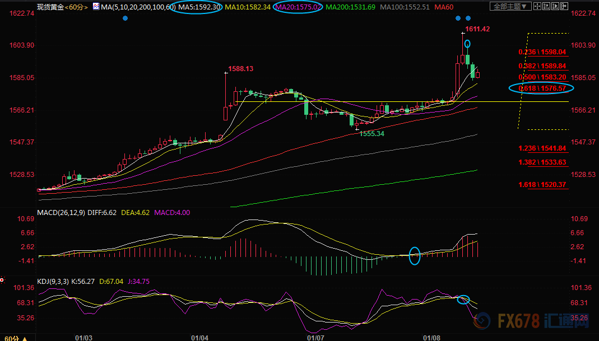
Task: Click the first blue event dot near 1611.42
Action: [458, 18]
